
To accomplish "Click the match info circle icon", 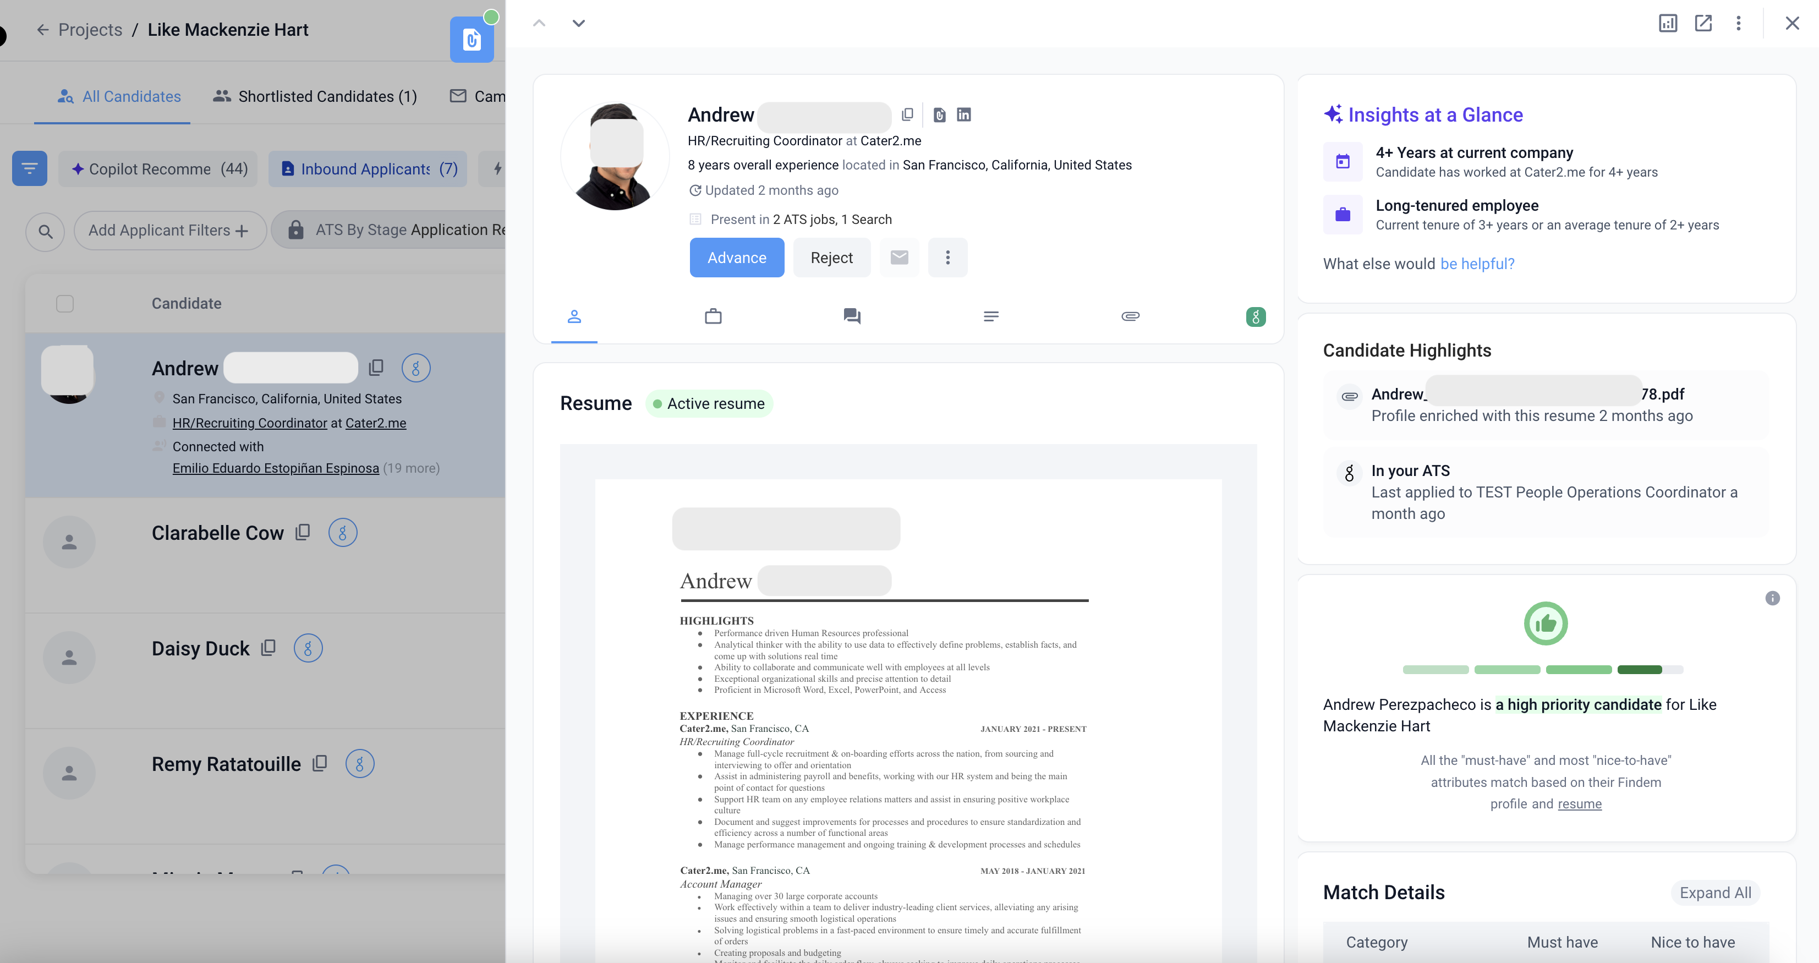I will 1772,599.
